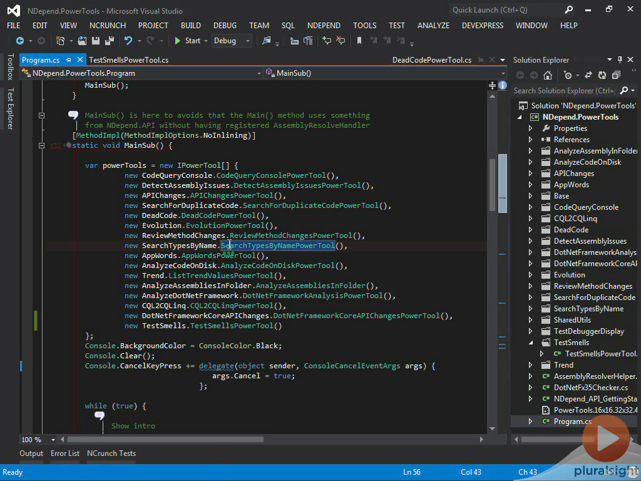Click Sync with Active Document arrows icon

(588, 75)
